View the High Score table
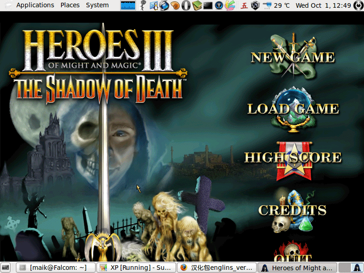Screen dimensions: 364x273 293,160
